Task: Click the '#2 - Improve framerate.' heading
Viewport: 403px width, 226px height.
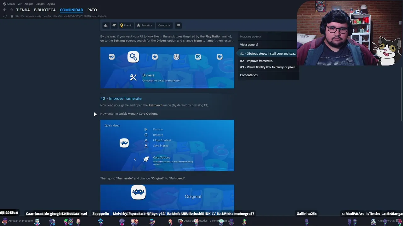Action: point(121,99)
